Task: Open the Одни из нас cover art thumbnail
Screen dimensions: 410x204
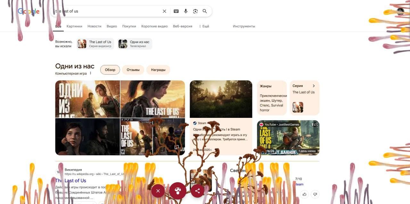Action: (x=87, y=99)
